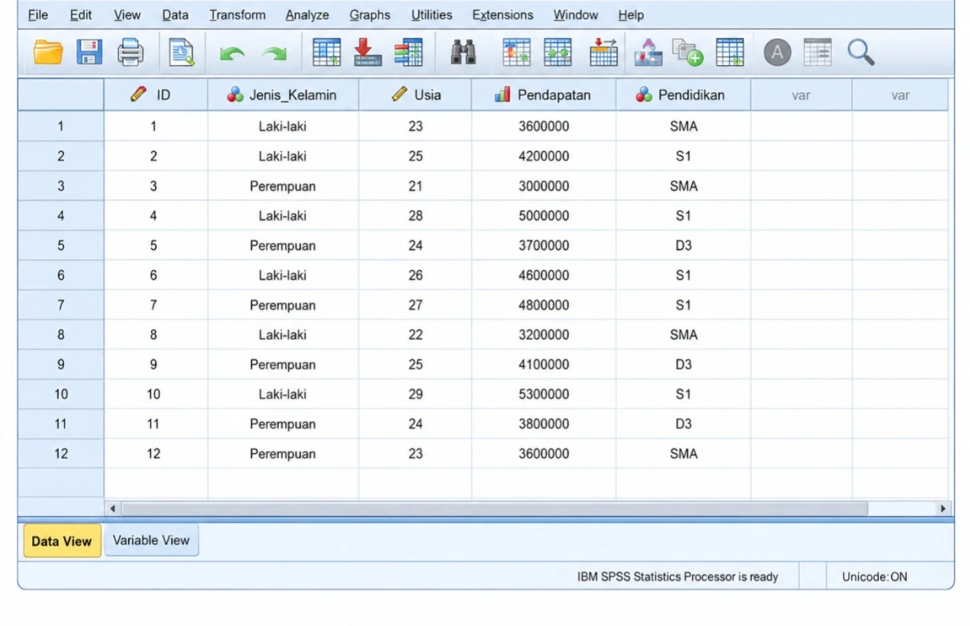Switch to Variable View tab
This screenshot has width=970, height=626.
coord(151,540)
